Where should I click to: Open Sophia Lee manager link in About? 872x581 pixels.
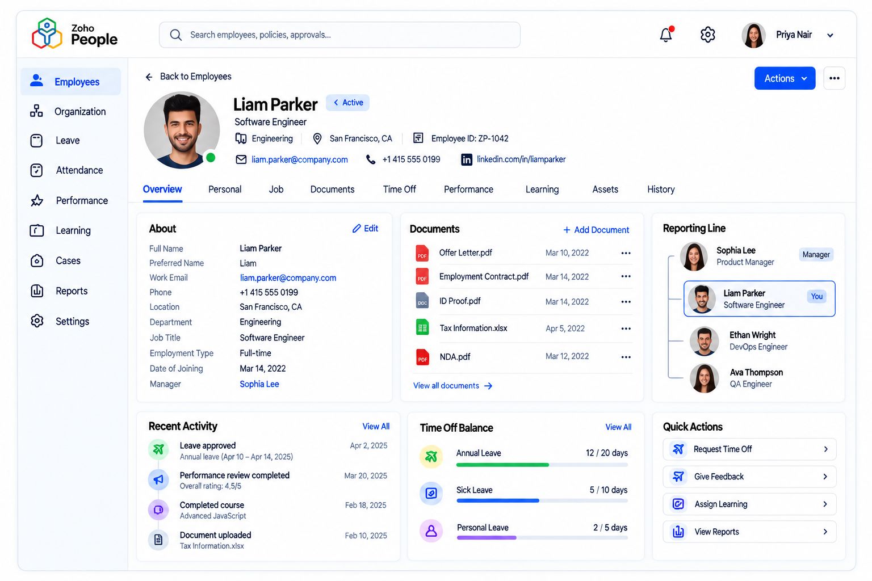coord(259,384)
